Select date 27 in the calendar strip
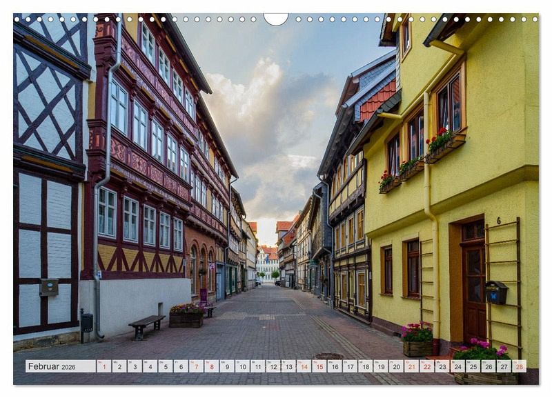The height and width of the screenshot is (398, 552). pos(504,366)
